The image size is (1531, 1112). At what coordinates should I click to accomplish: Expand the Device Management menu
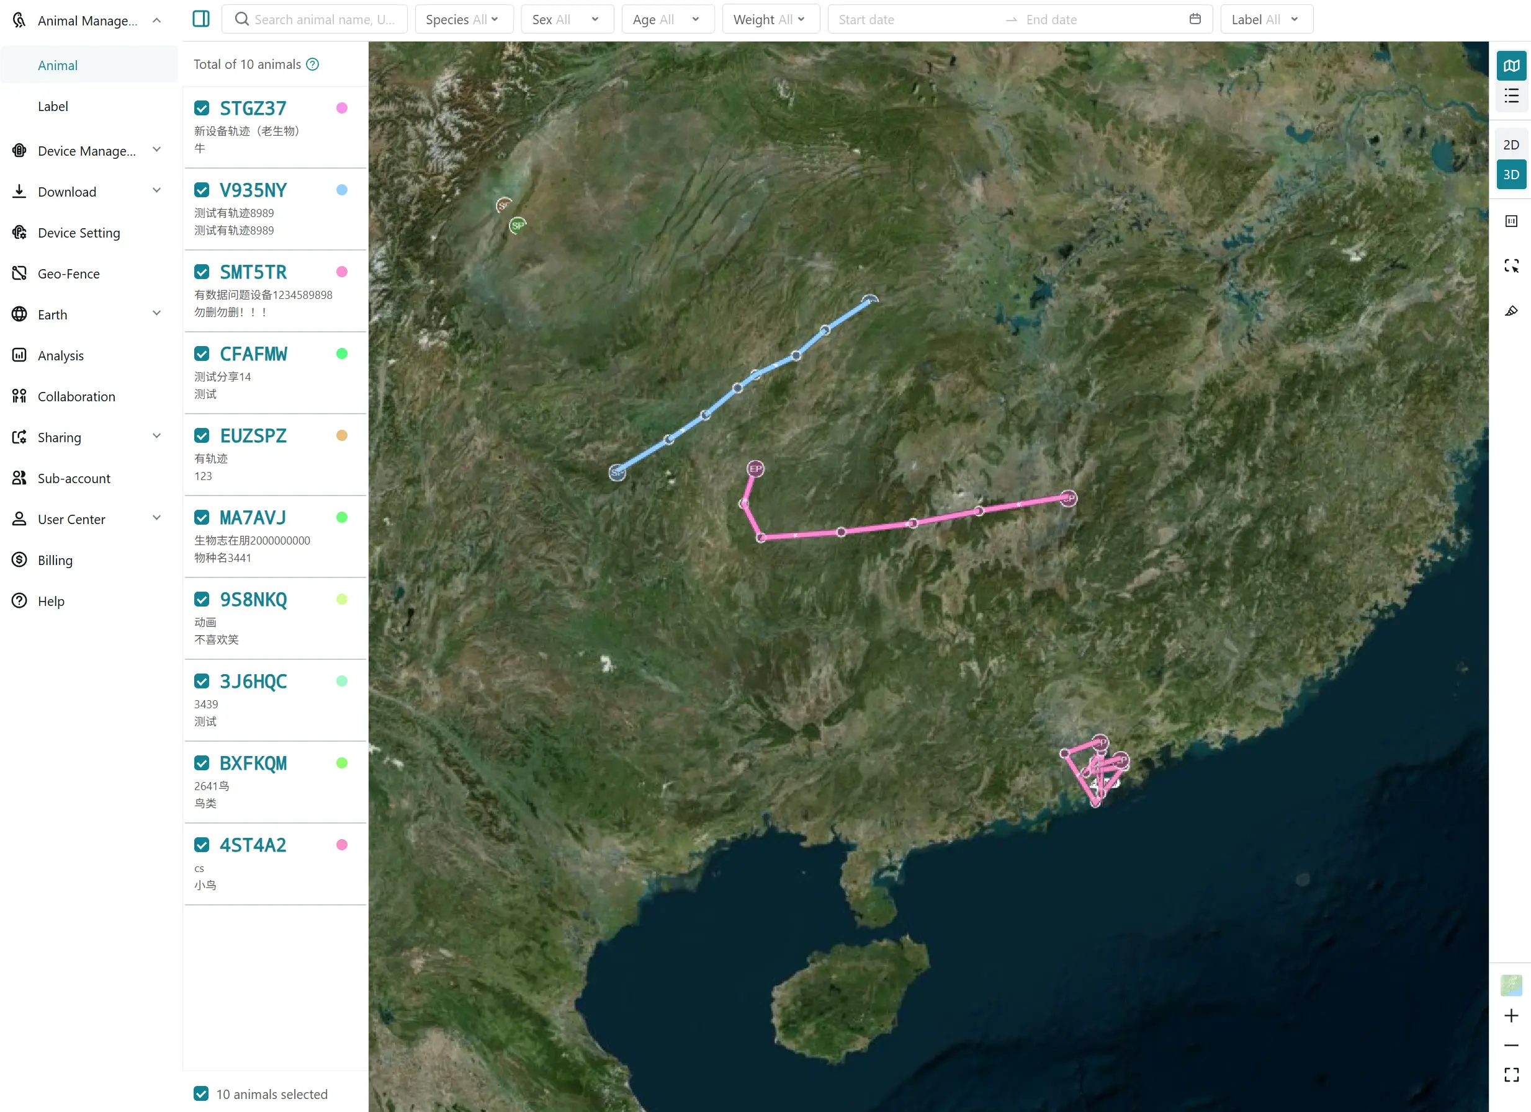coord(88,151)
